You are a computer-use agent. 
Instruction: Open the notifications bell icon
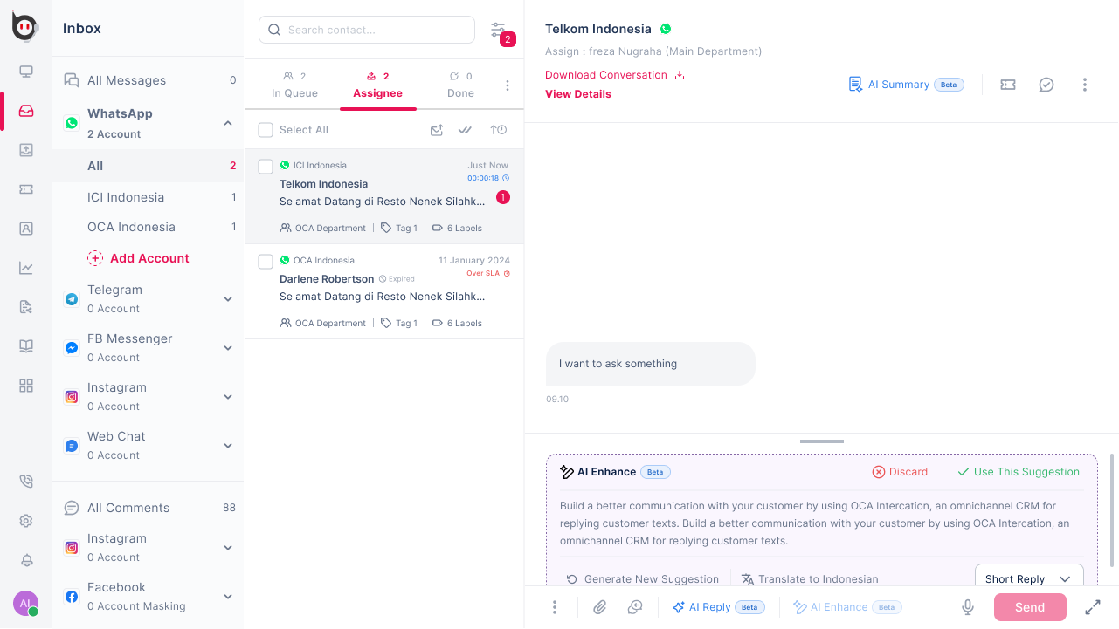[x=26, y=560]
